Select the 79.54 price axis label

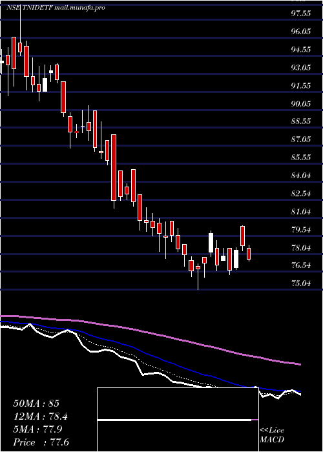point(301,230)
